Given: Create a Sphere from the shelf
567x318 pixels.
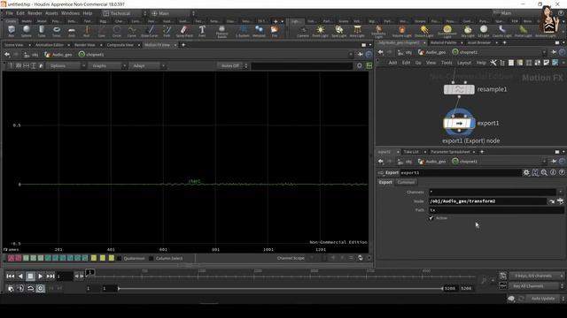Looking at the screenshot, I should pyautogui.click(x=27, y=31).
